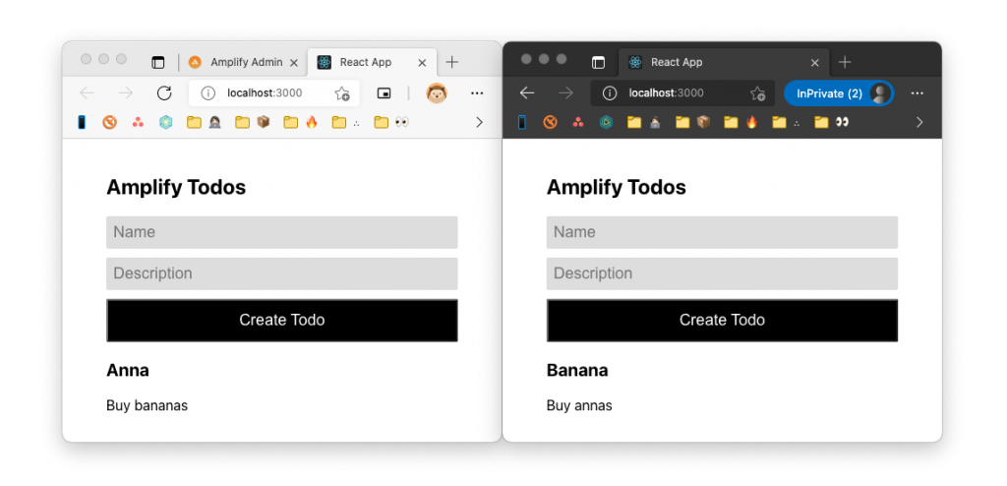Viewport: 1007px width, 486px height.
Task: Open the tab actions menu in the dark window
Action: 598,62
